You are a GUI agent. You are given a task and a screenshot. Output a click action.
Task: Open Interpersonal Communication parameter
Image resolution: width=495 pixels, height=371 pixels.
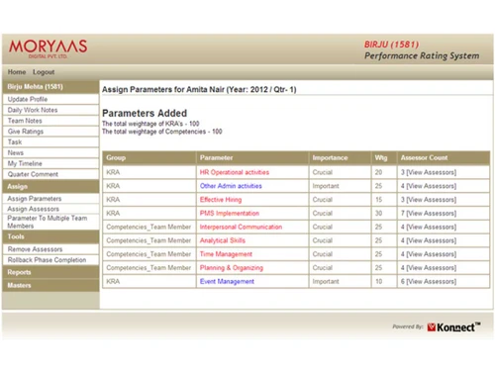click(241, 227)
